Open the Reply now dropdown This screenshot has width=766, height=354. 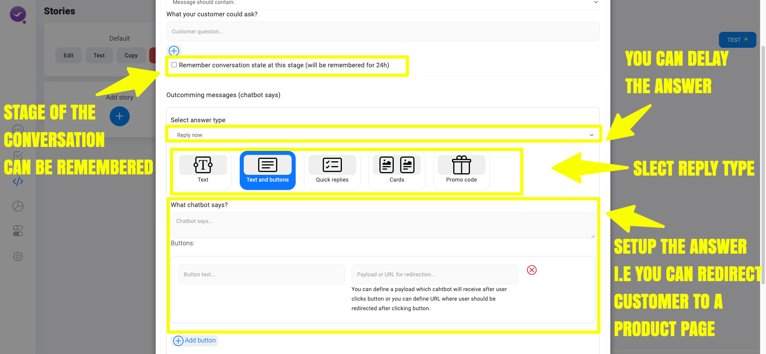(x=383, y=135)
